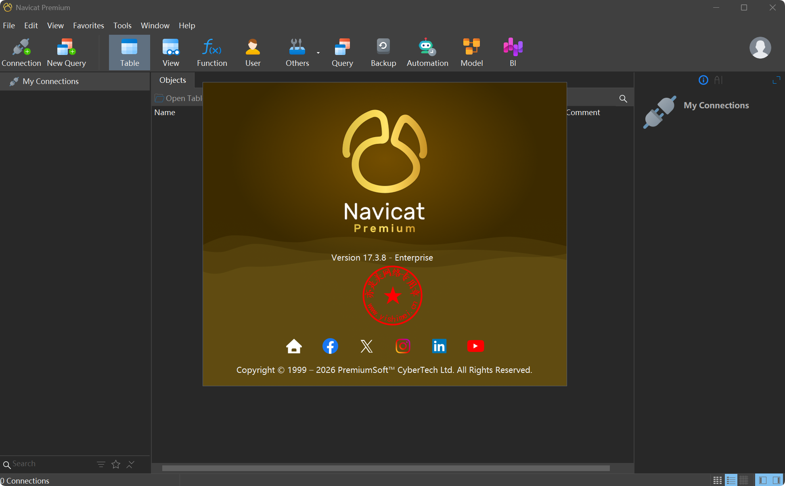The height and width of the screenshot is (486, 785).
Task: Open the Facebook icon on splash
Action: tap(330, 346)
